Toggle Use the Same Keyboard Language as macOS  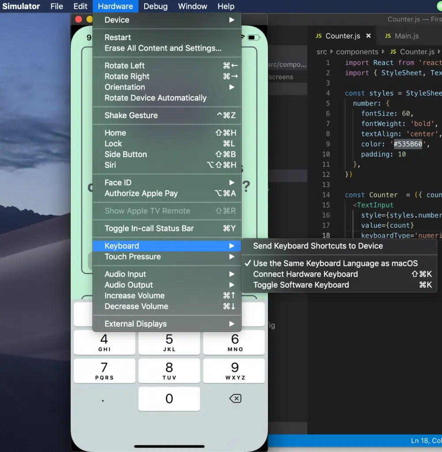pos(335,264)
